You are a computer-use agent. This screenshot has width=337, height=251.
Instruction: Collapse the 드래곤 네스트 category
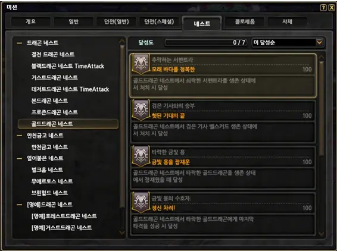coord(19,43)
